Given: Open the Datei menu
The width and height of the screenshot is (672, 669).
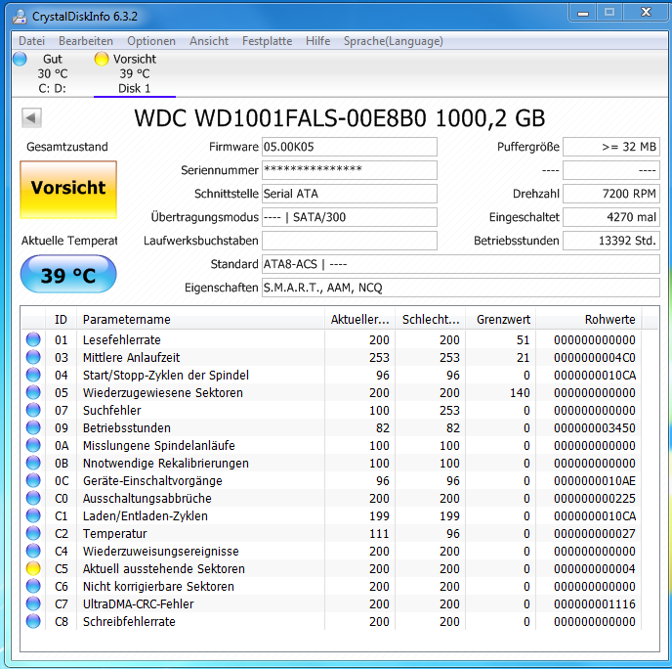Looking at the screenshot, I should [31, 41].
